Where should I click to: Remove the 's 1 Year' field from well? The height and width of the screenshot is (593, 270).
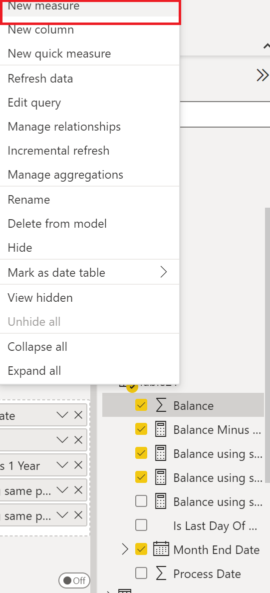(x=78, y=465)
